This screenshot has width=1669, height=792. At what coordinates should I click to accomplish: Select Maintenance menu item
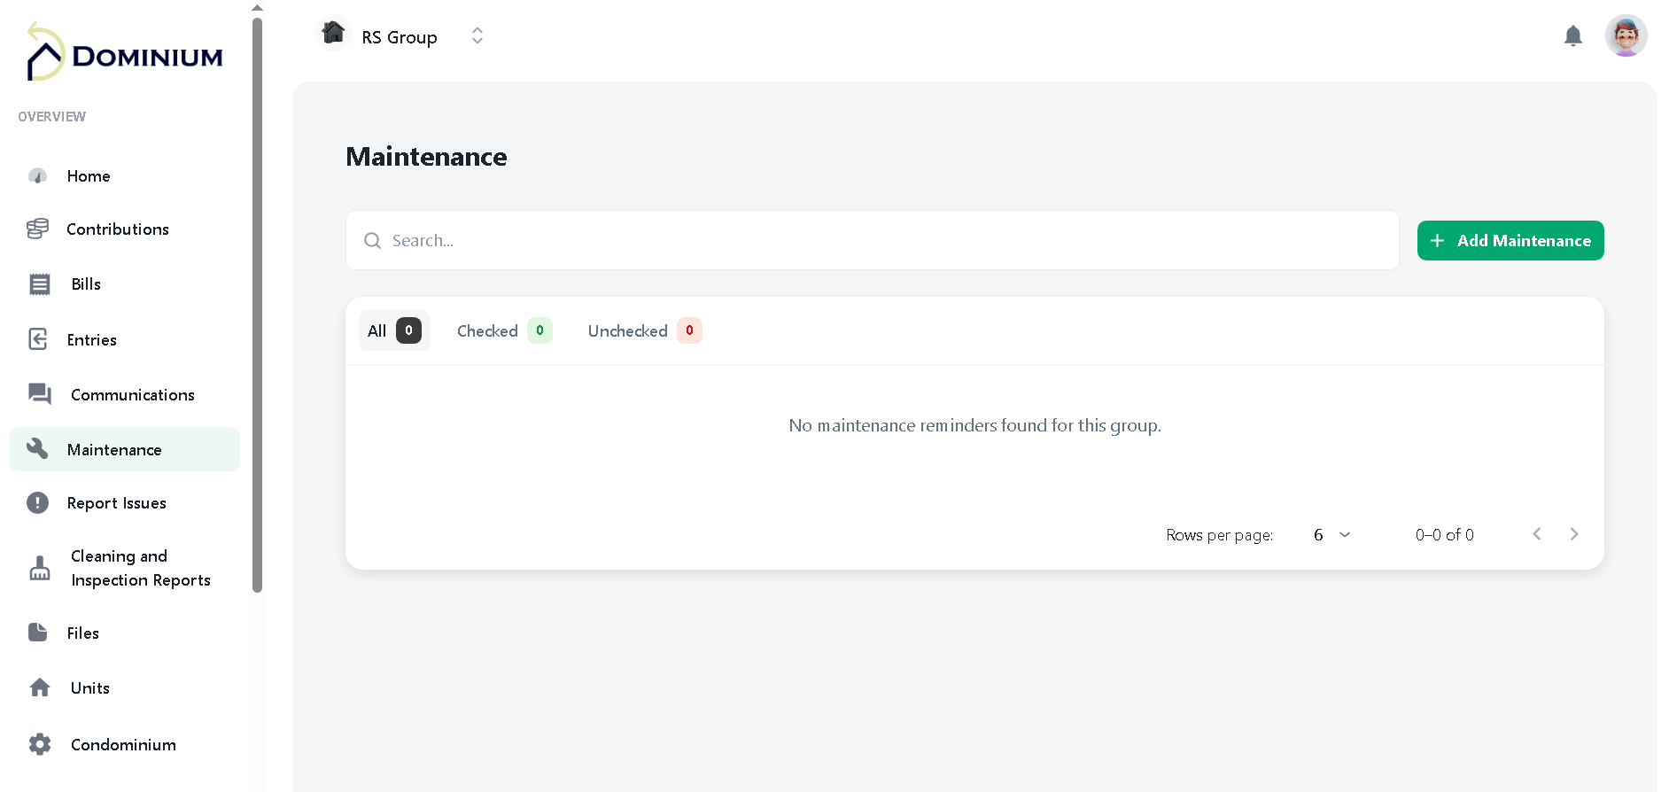(124, 449)
